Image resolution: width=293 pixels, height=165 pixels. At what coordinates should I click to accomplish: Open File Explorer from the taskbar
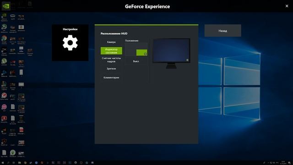(x=19, y=163)
